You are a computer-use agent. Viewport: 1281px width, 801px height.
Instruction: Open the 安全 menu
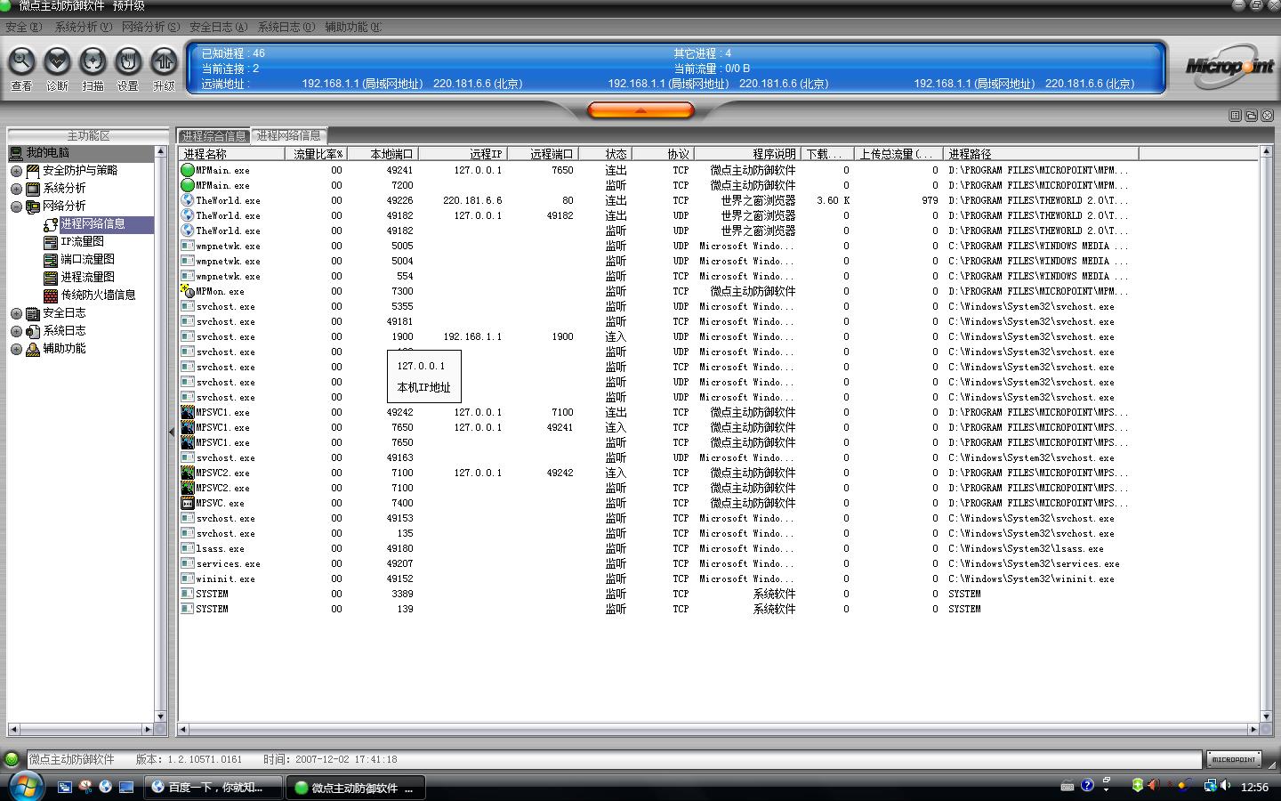[23, 27]
